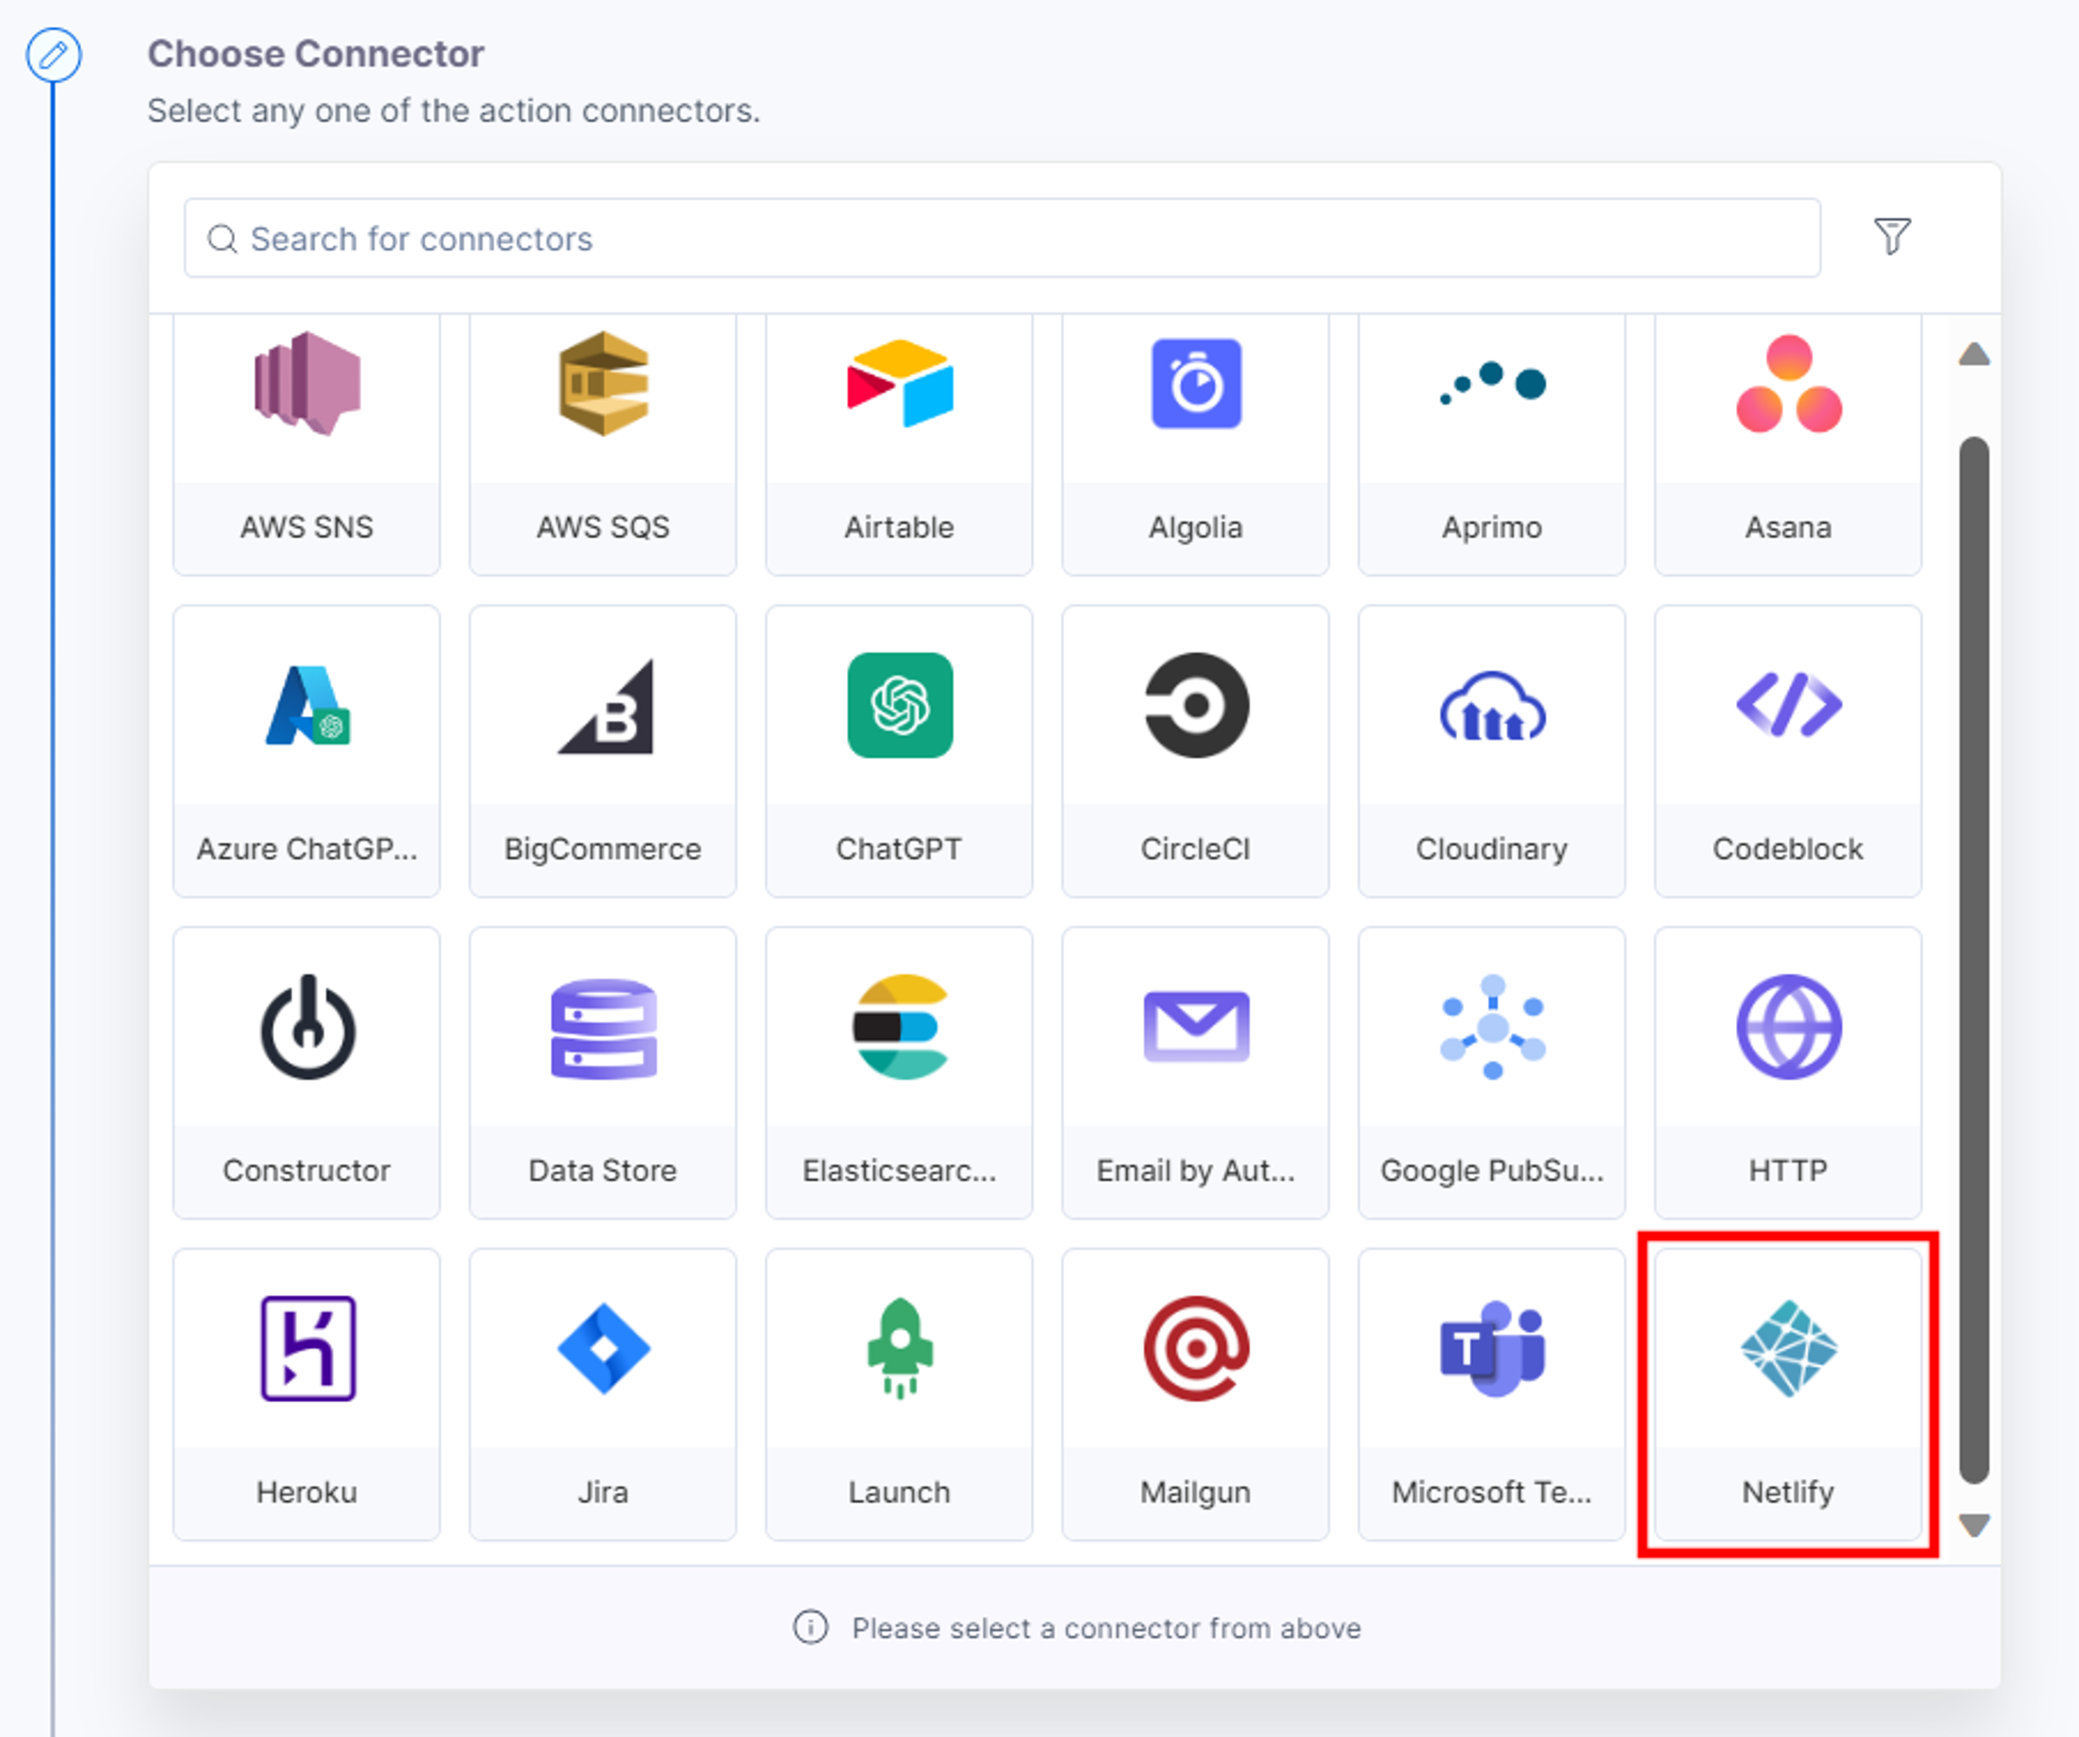Select the AWS SQS connector
The image size is (2079, 1737).
click(602, 444)
